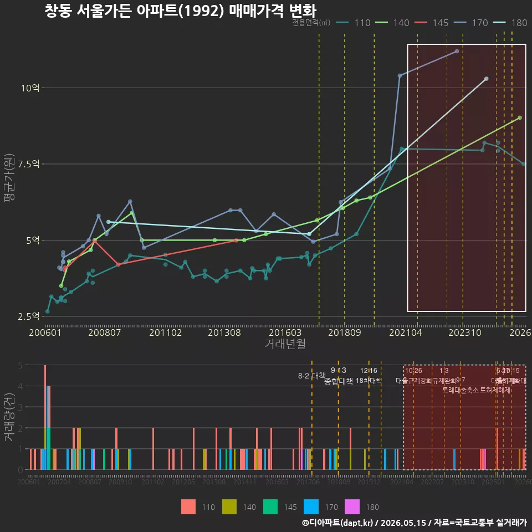The width and height of the screenshot is (532, 532).
Task: Click the 202310 label on price chart x-axis
Action: click(x=465, y=332)
